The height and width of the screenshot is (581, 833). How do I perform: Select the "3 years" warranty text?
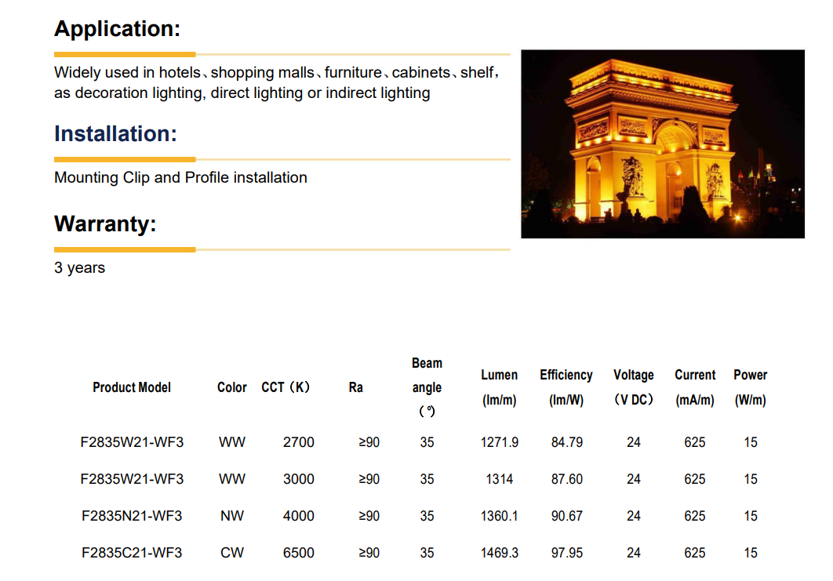(79, 268)
